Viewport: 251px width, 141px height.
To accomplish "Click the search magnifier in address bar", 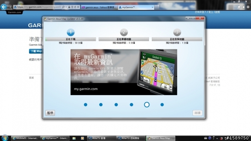I will tap(64, 7).
